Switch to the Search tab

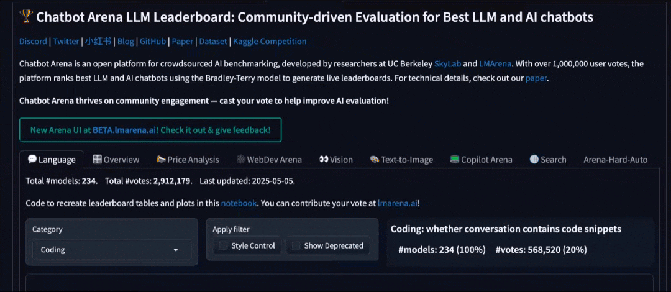[x=548, y=160]
